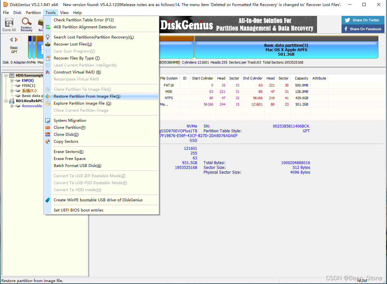Click the Explore Partition Image File folder icon
This screenshot has height=284, width=387.
48,103
